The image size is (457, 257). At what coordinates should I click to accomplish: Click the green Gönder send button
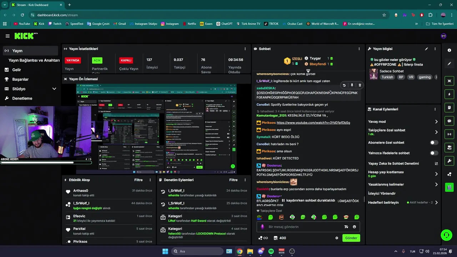[x=351, y=238]
